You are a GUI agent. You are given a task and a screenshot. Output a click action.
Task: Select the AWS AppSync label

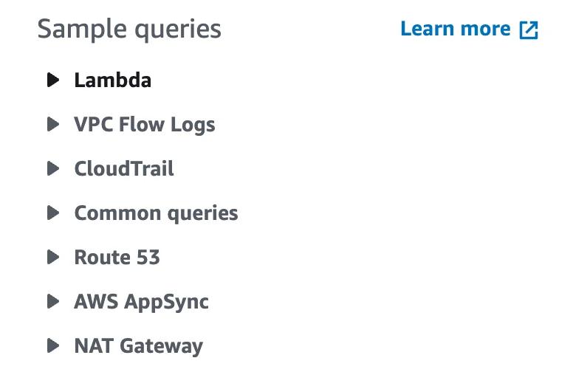click(x=141, y=302)
